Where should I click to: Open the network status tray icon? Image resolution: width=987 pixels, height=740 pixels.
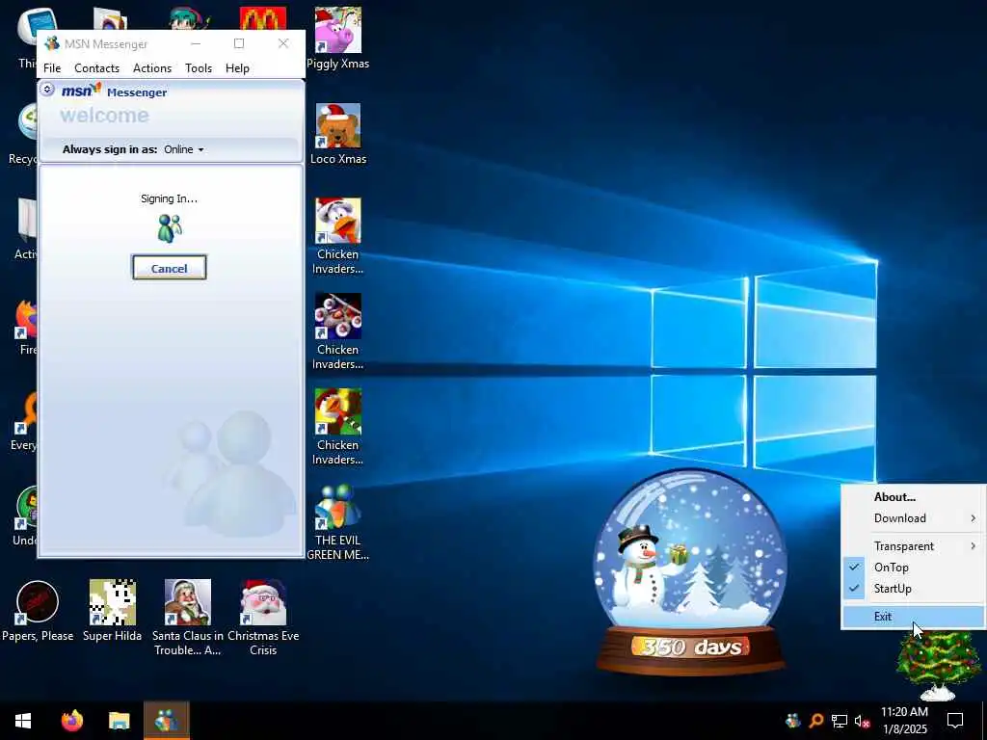point(840,721)
